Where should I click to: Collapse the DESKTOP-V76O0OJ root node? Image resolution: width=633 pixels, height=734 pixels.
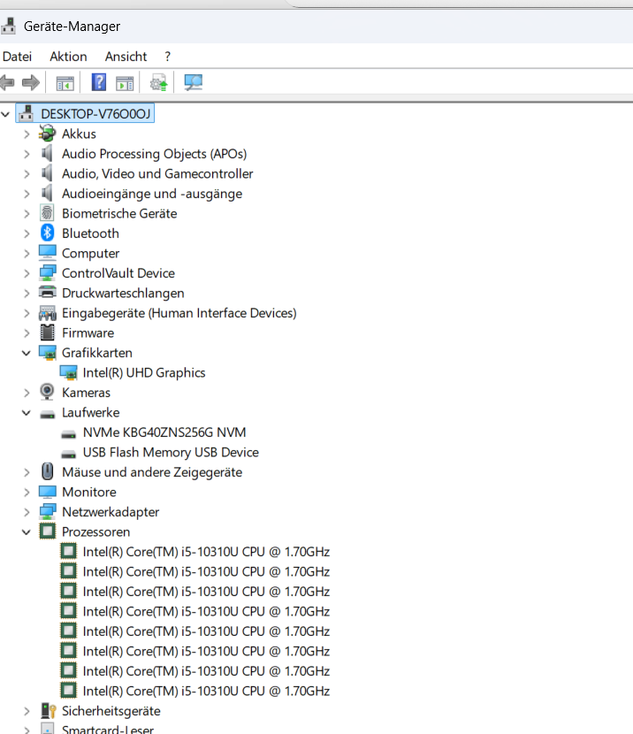(x=5, y=114)
